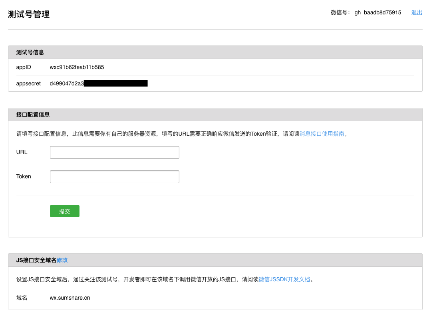
Task: Click the JS接口安全域名 section title
Action: click(36, 260)
